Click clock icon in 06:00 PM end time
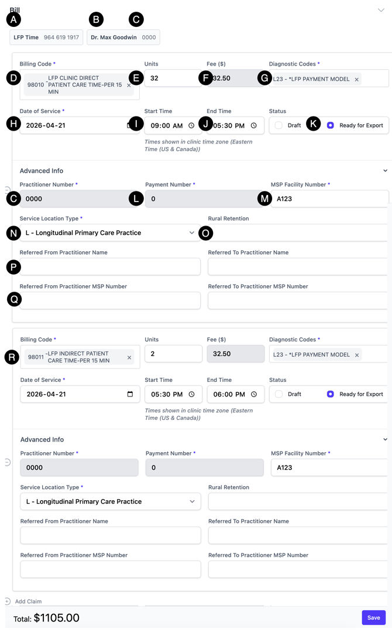This screenshot has width=392, height=639. 254,394
